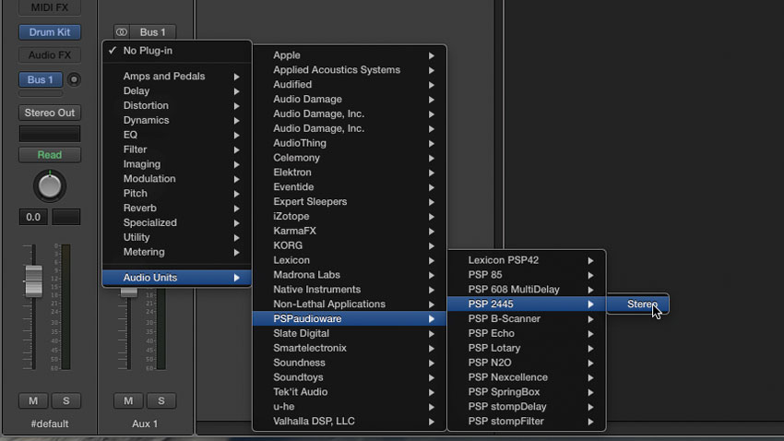
Task: Select the Audio Units menu entry
Action: pyautogui.click(x=177, y=278)
